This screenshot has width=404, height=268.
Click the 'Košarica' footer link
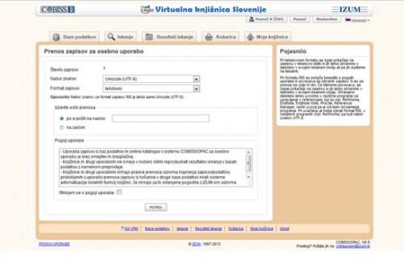[236, 229]
